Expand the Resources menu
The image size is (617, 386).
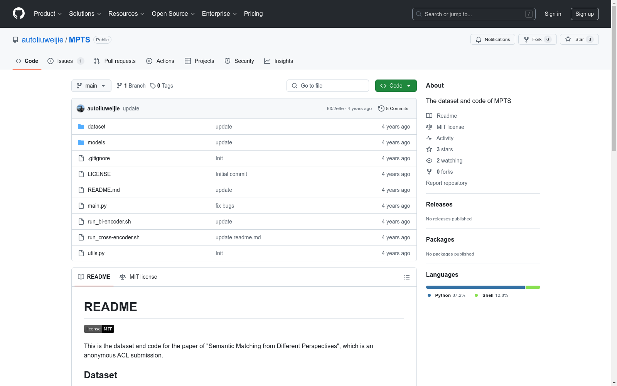[126, 14]
